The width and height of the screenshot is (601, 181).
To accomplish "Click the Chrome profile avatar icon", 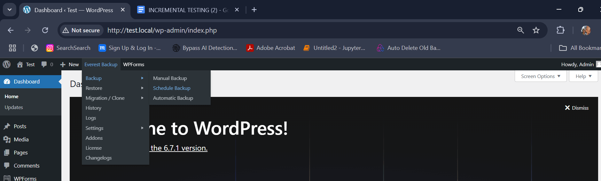I will pos(586,30).
